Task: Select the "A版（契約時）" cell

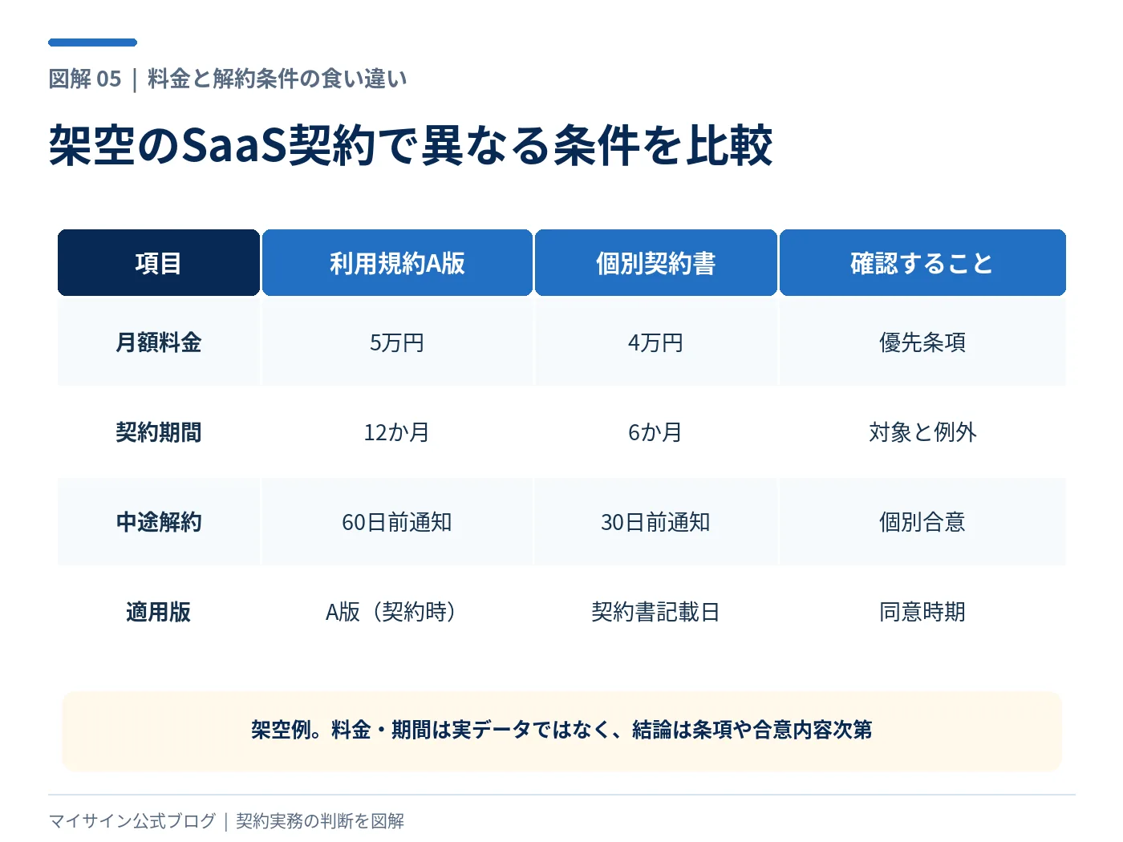Action: coord(397,612)
